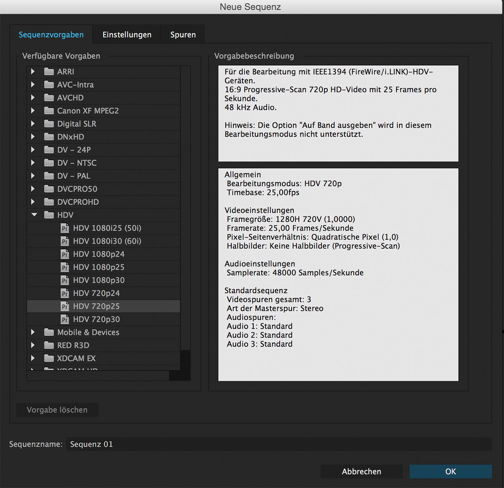Click the Digital SLR folder icon
Image resolution: width=504 pixels, height=488 pixels.
[49, 124]
